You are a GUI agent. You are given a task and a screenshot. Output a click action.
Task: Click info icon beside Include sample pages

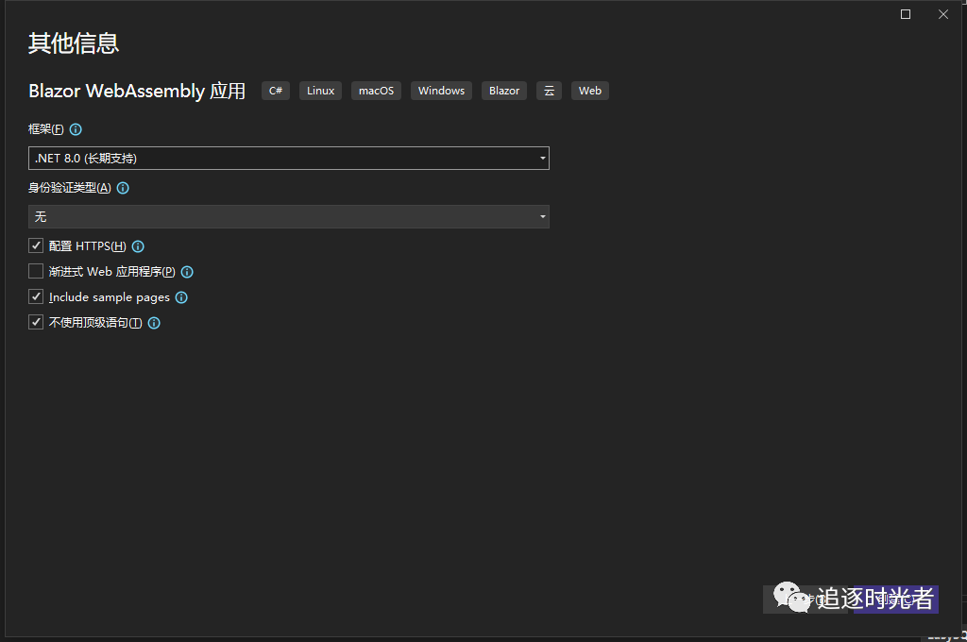point(181,297)
